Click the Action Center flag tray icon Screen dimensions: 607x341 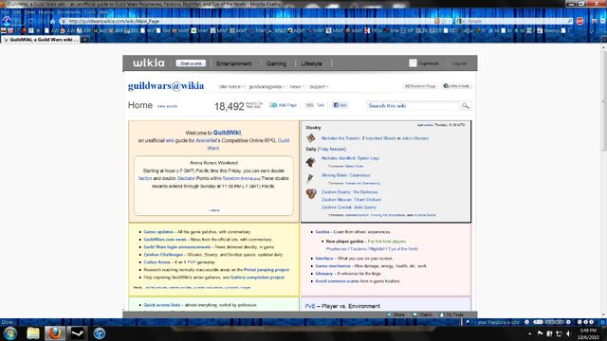click(x=540, y=333)
